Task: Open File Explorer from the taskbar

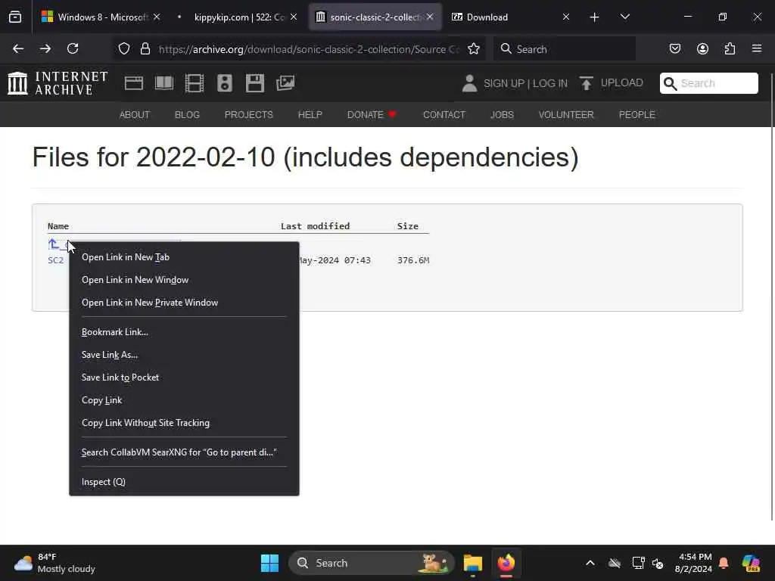Action: pyautogui.click(x=473, y=563)
